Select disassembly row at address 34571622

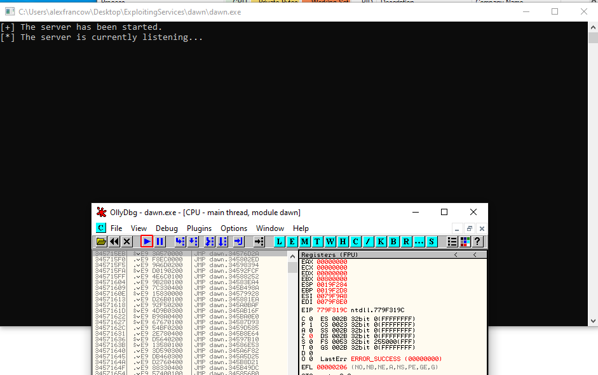(190, 317)
